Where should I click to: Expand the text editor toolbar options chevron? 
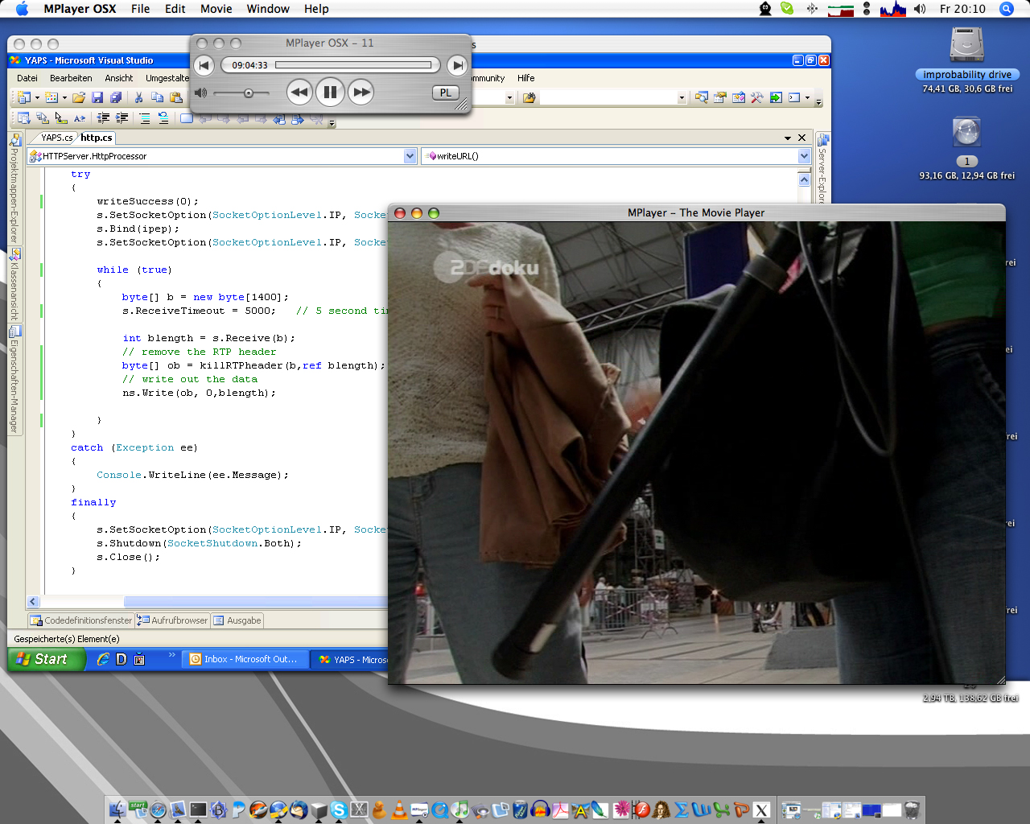click(x=332, y=123)
